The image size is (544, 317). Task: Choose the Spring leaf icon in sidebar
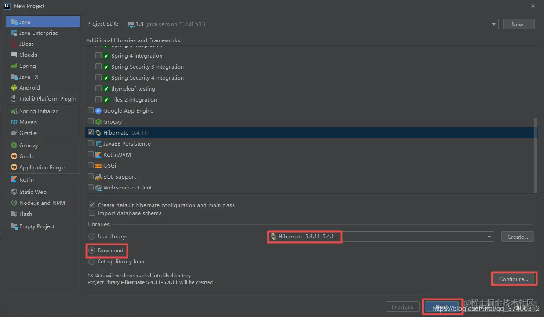pos(14,66)
